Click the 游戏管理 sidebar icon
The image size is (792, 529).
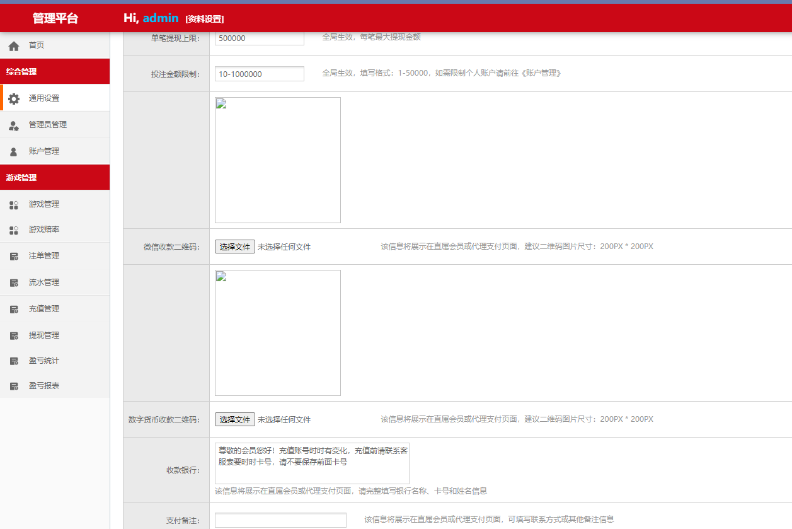[x=14, y=205]
